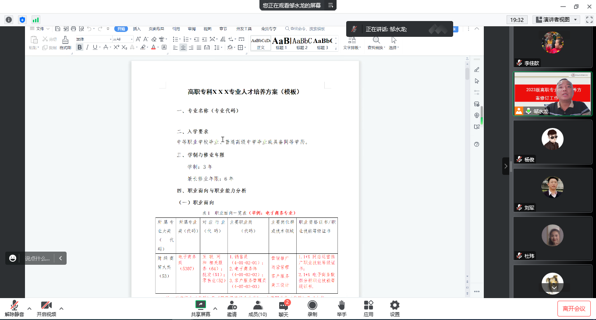The height and width of the screenshot is (320, 596).
Task: Expand audio options arrow beside microphone
Action: pos(29,309)
